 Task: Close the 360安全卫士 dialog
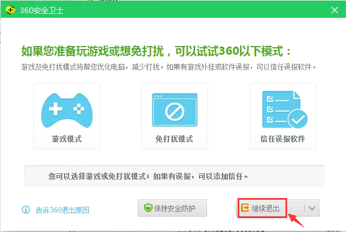pyautogui.click(x=334, y=10)
